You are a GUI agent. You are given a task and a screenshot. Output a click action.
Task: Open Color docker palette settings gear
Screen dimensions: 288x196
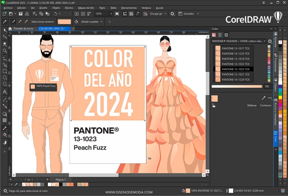coord(269,41)
